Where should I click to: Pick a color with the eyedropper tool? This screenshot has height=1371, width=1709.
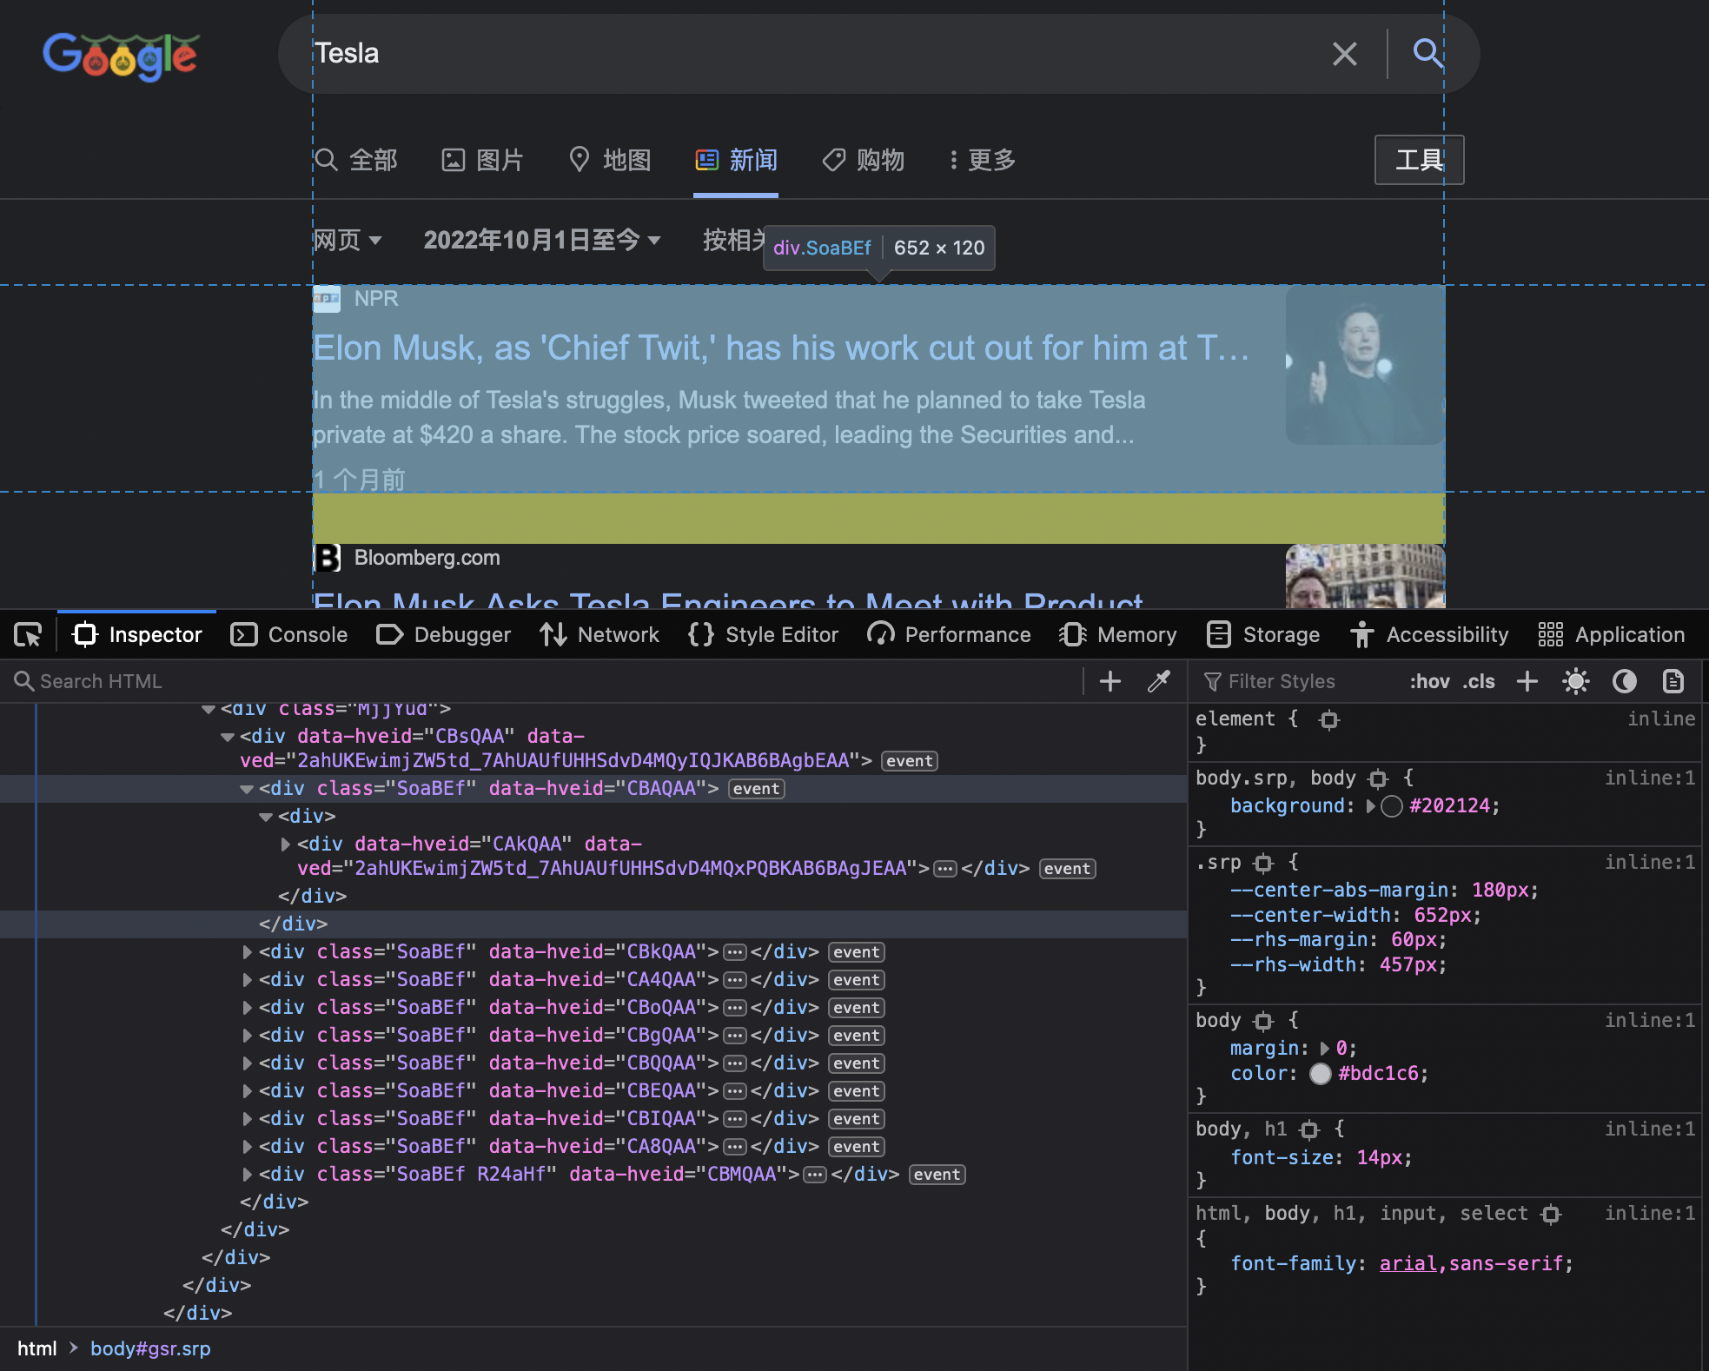[1159, 681]
